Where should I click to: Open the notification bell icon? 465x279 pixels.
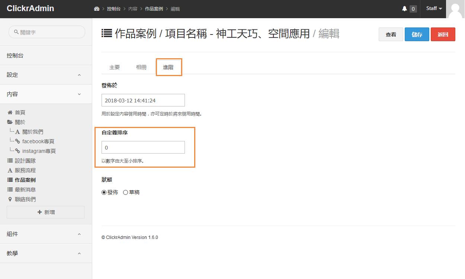coord(404,9)
